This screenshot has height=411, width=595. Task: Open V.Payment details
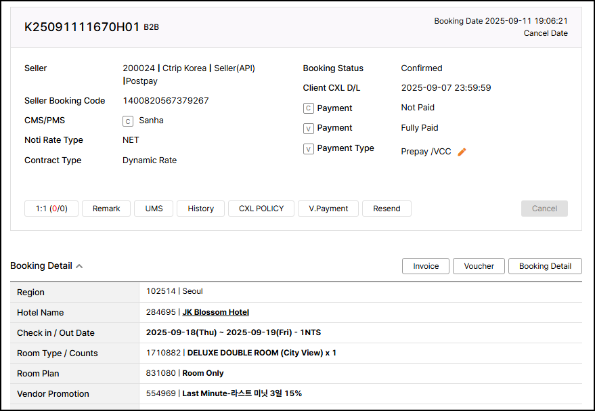click(328, 209)
